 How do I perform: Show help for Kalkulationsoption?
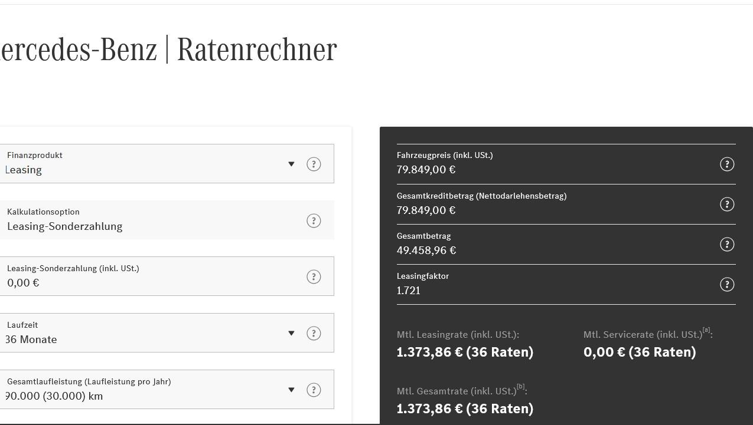tap(314, 220)
